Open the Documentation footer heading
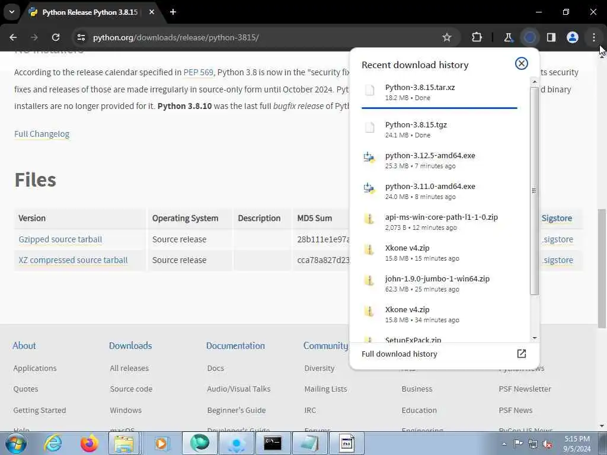This screenshot has height=455, width=607. (235, 346)
